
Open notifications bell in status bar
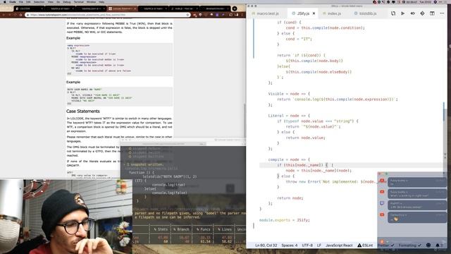438,246
